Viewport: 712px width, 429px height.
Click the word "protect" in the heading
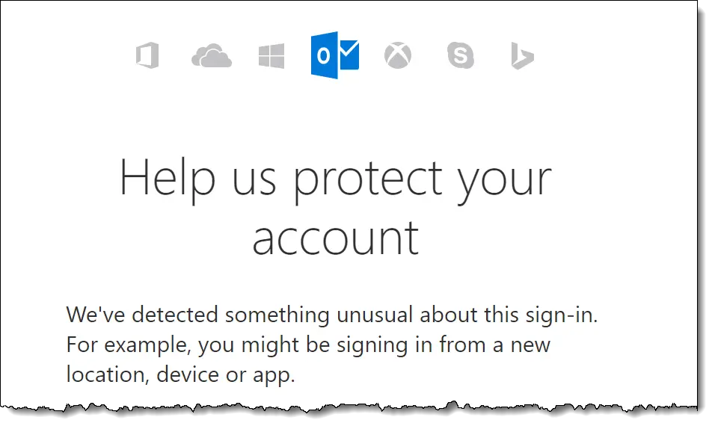[368, 181]
